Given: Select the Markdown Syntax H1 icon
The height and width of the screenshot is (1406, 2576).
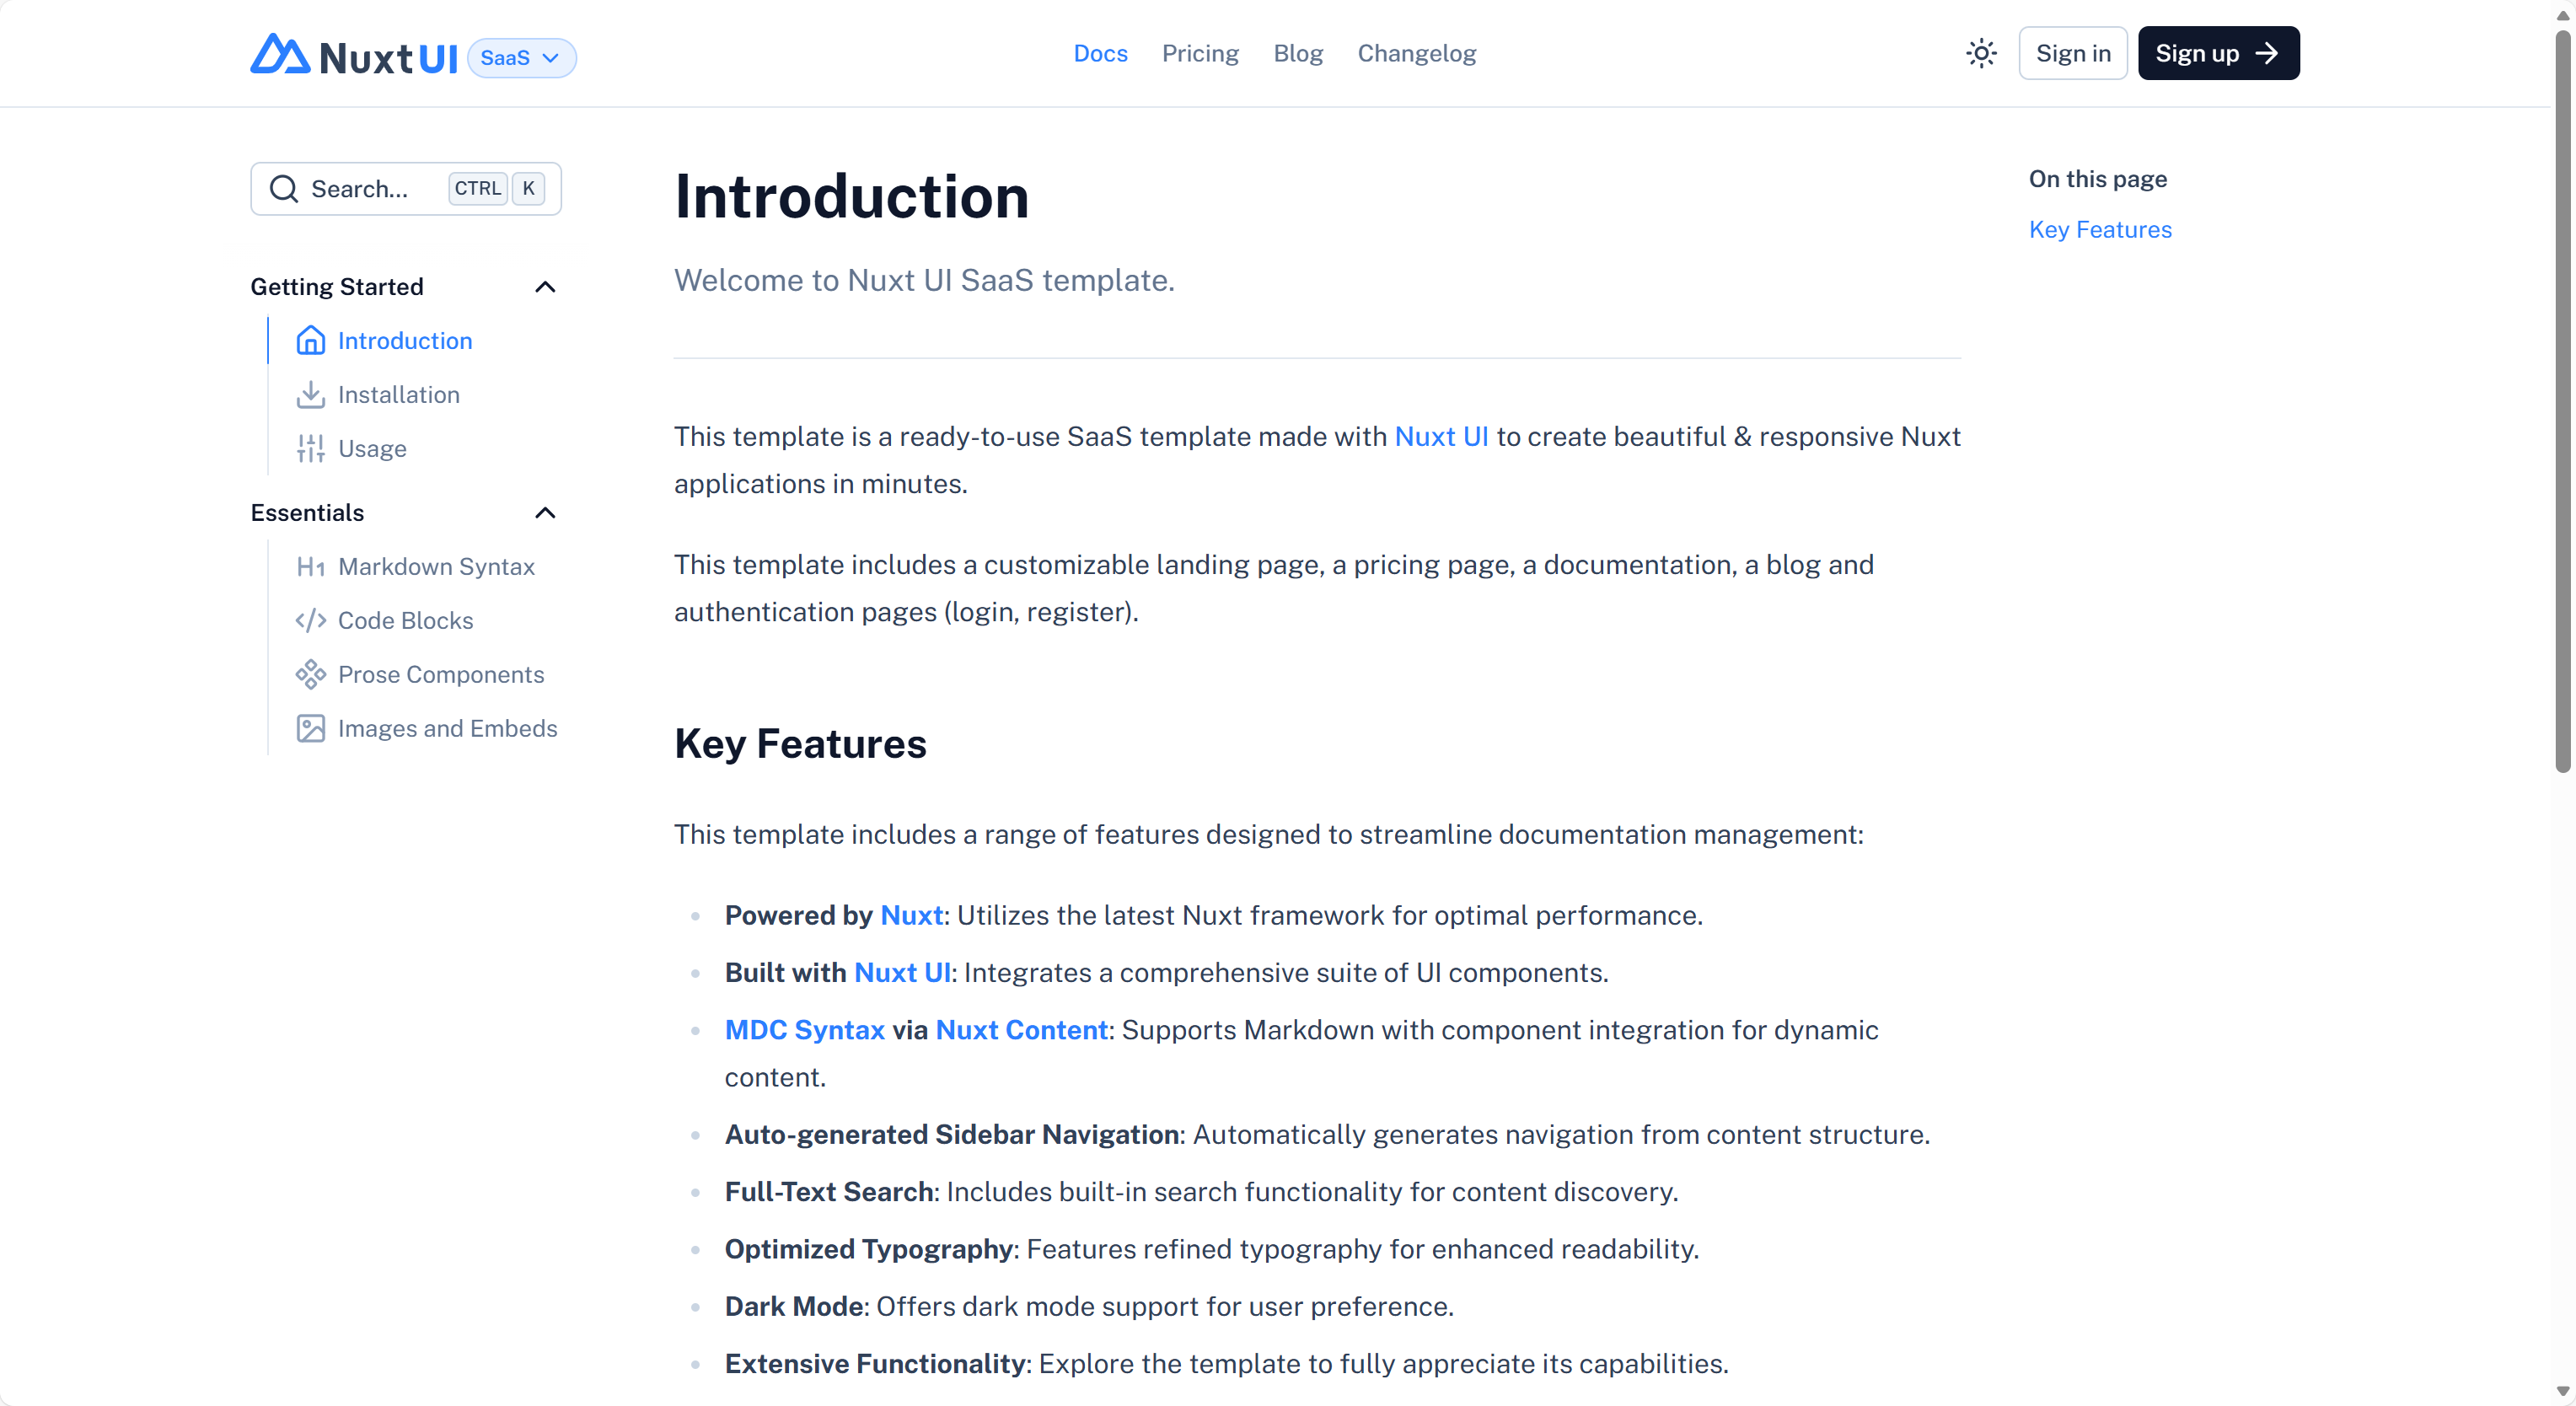Looking at the screenshot, I should [x=311, y=566].
